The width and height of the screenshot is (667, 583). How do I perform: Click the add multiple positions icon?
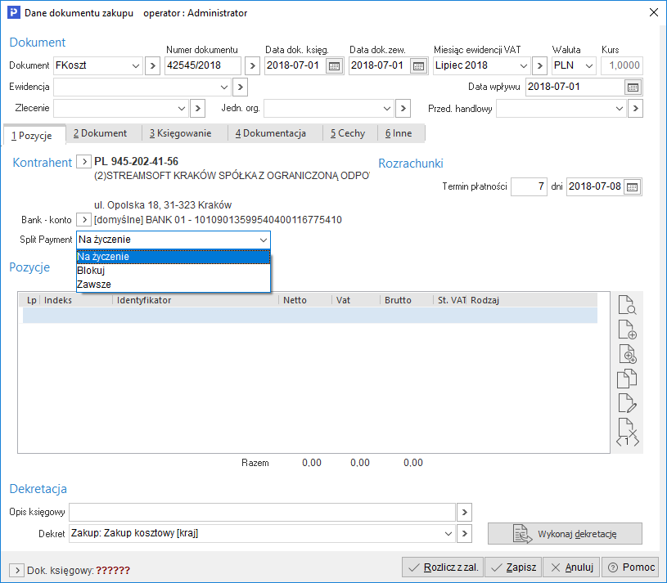[627, 354]
